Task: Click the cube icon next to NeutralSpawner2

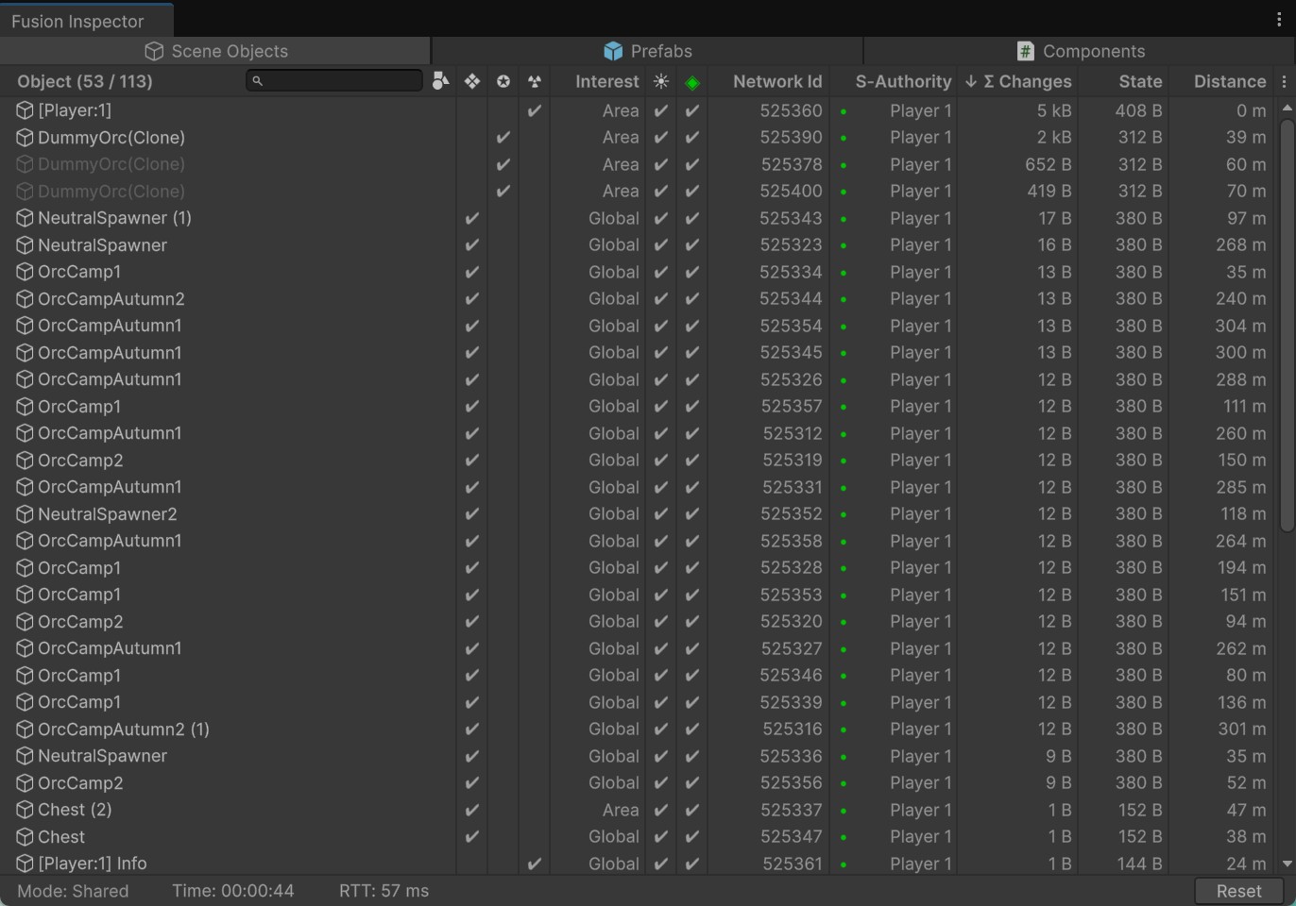Action: (x=26, y=514)
